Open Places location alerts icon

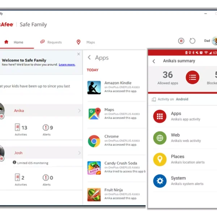(159, 159)
